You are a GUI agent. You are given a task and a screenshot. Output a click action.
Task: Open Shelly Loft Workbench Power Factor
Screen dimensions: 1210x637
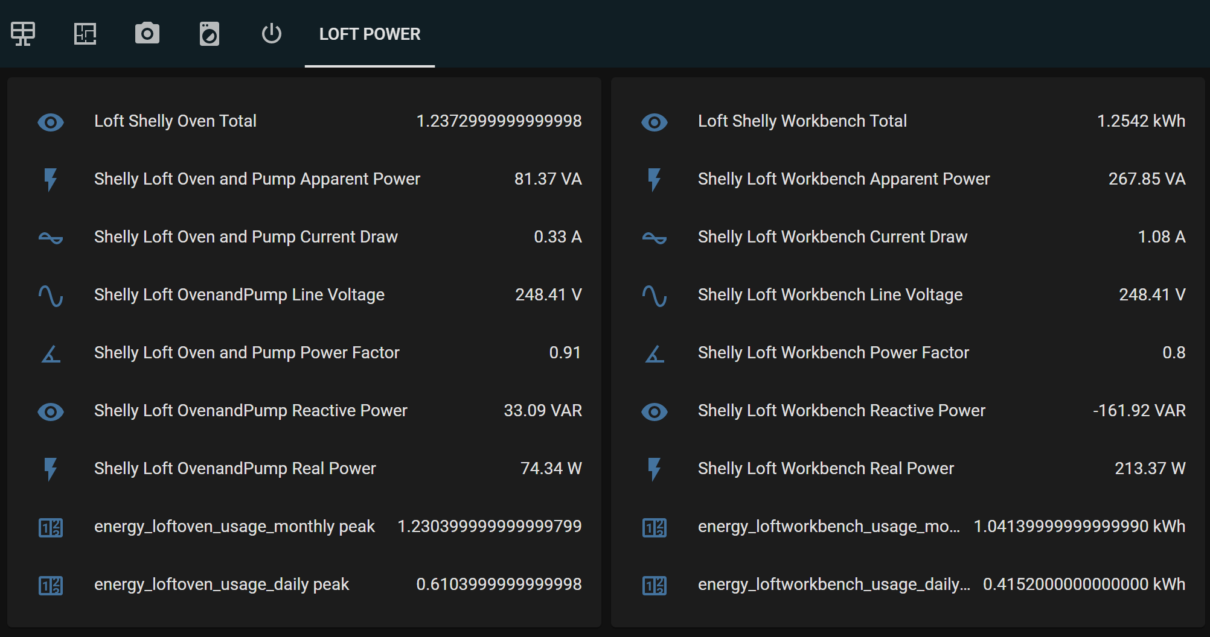pyautogui.click(x=833, y=353)
